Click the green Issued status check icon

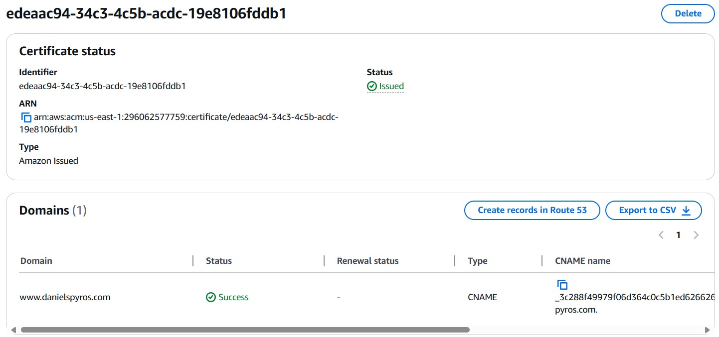[x=372, y=87]
